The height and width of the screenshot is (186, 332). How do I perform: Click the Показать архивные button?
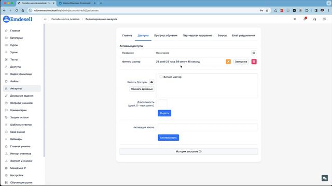(142, 89)
